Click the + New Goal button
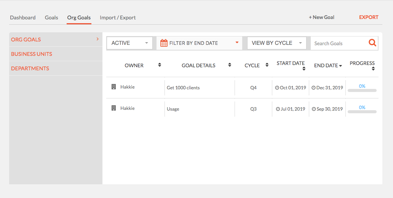This screenshot has height=198, width=393. click(x=321, y=17)
